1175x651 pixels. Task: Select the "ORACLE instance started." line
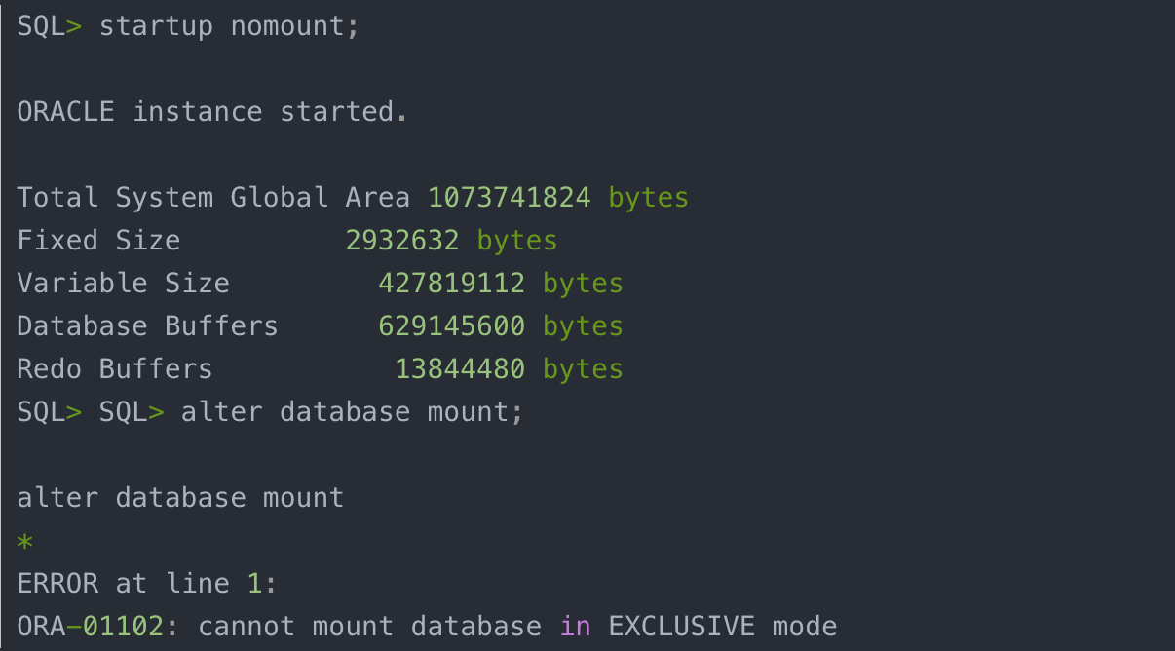tap(212, 111)
